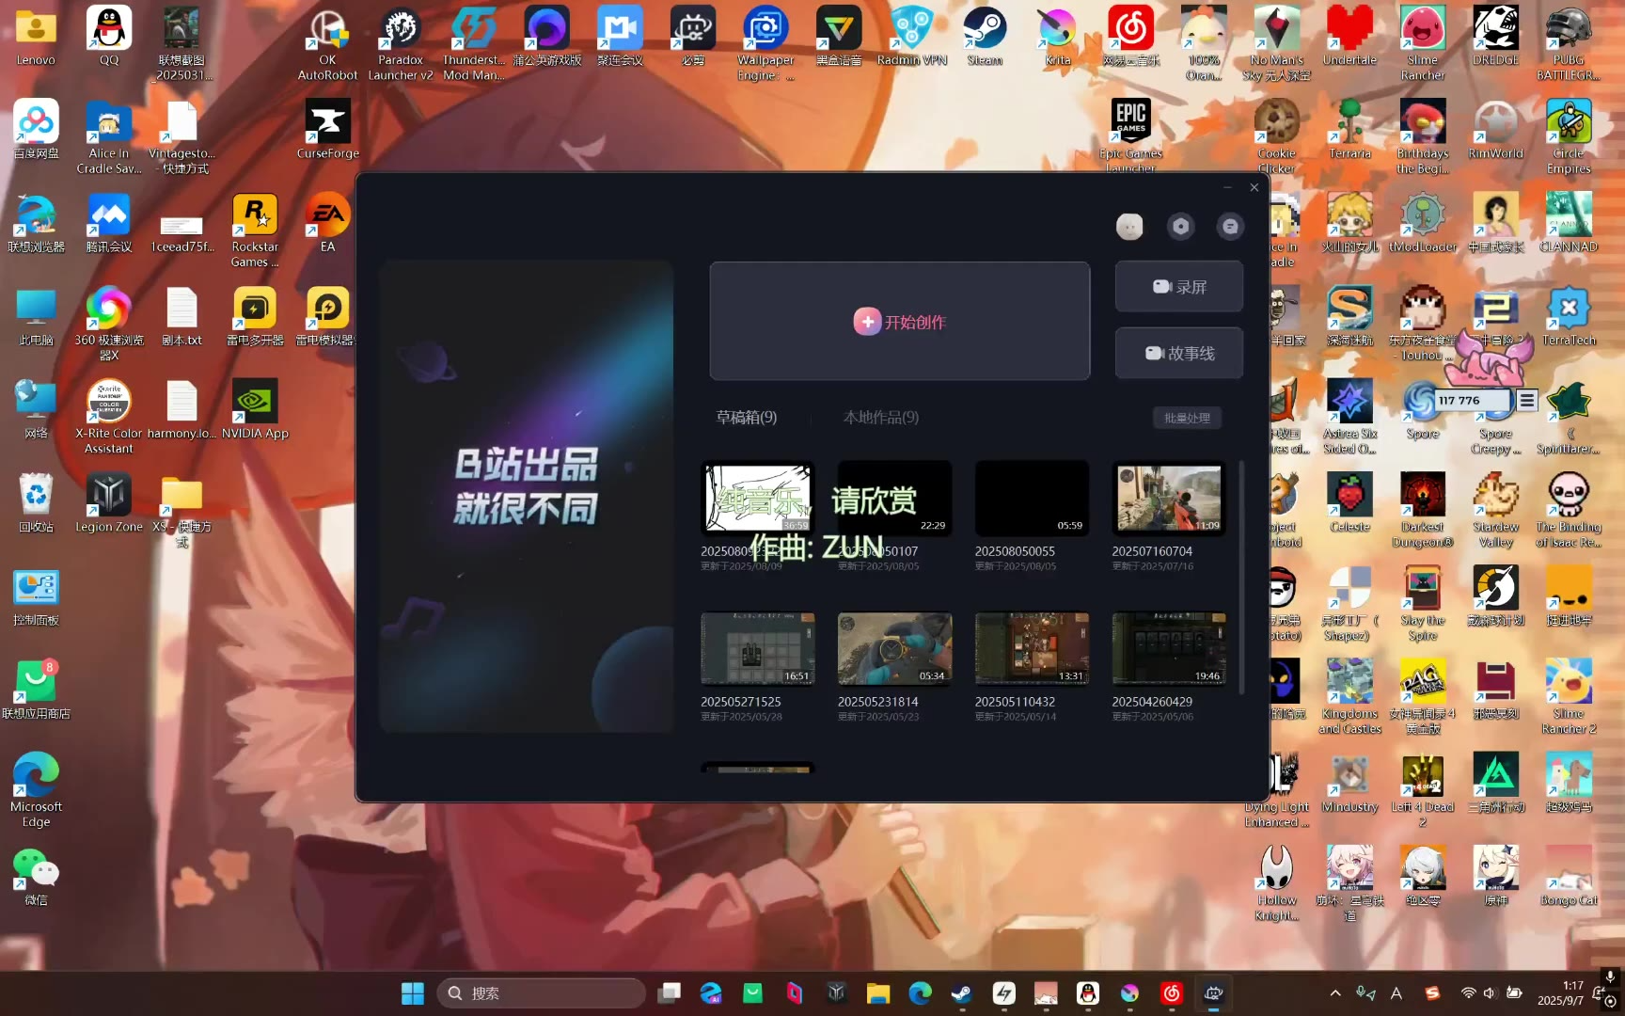Viewport: 1625px width, 1016px height.
Task: Open File Explorer from the taskbar
Action: 878,993
